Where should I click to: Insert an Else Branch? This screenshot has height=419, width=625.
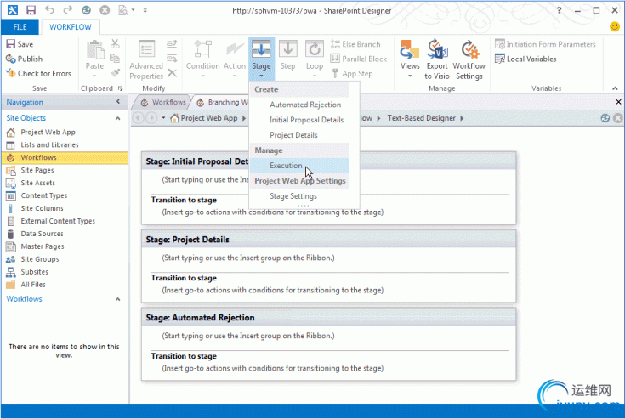coord(355,44)
